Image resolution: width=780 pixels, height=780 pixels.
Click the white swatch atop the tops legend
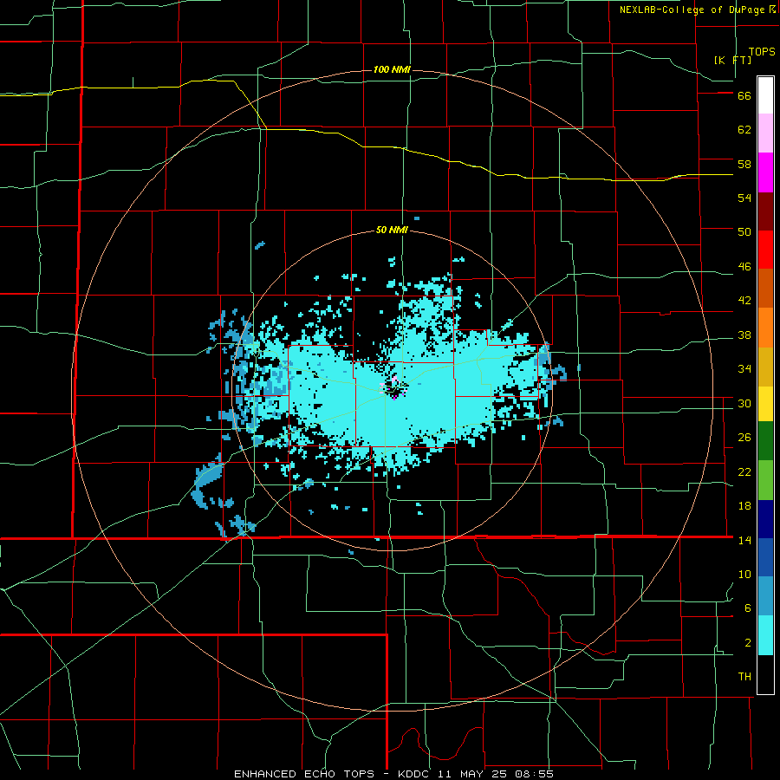point(765,95)
